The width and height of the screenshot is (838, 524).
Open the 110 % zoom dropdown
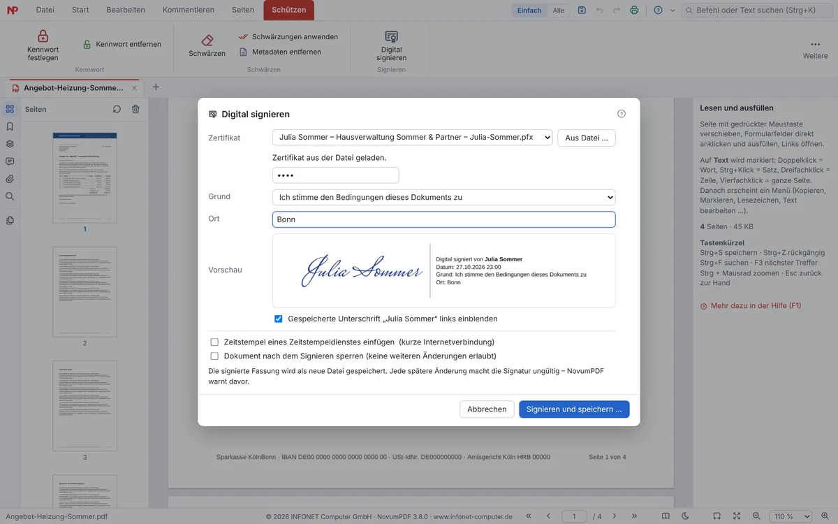pyautogui.click(x=791, y=516)
